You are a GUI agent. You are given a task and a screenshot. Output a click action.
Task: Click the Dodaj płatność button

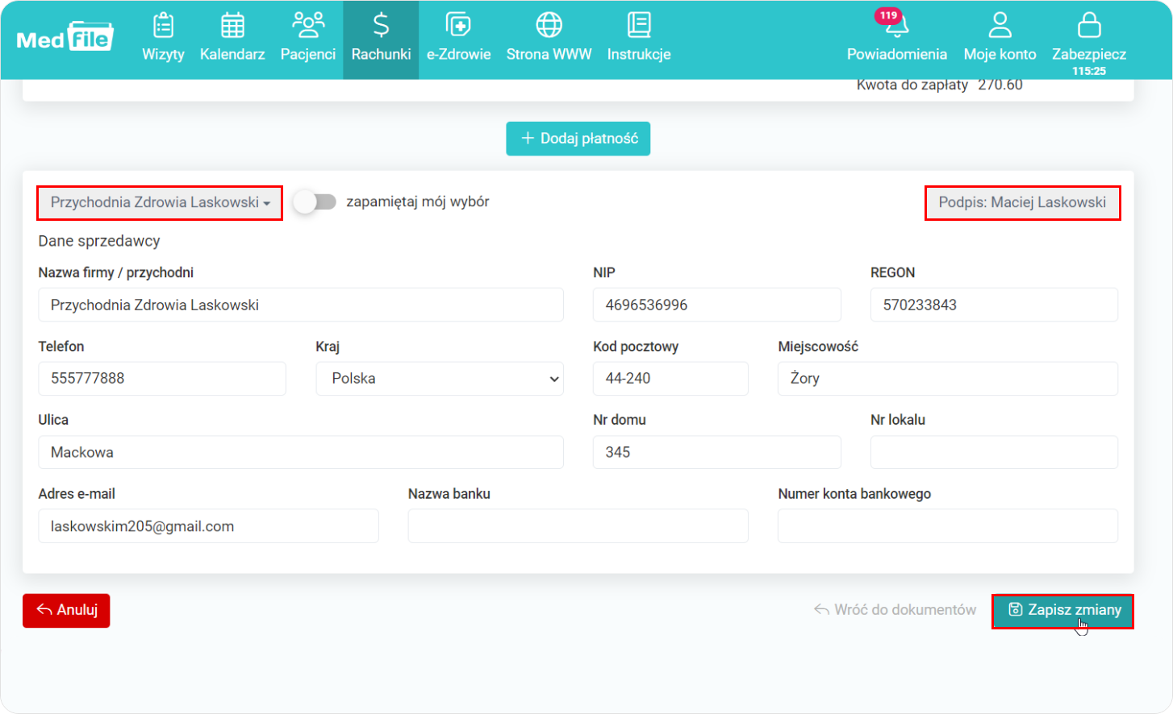coord(578,139)
